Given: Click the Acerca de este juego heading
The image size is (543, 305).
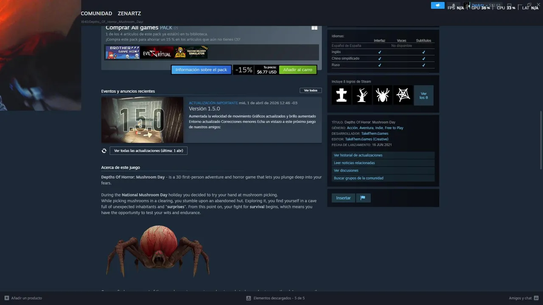Looking at the screenshot, I should pos(120,167).
